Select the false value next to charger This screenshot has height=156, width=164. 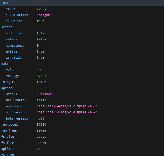[41, 82]
